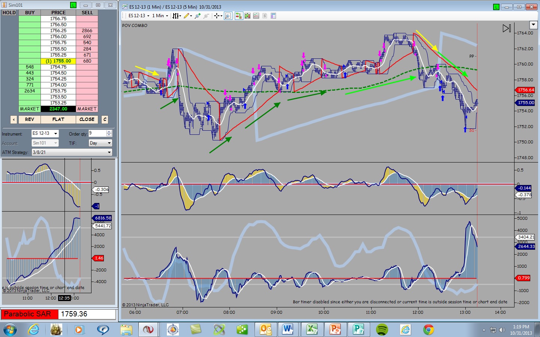Click the greyed document icon in chart toolbar
This screenshot has width=540, height=337.
coord(265,16)
